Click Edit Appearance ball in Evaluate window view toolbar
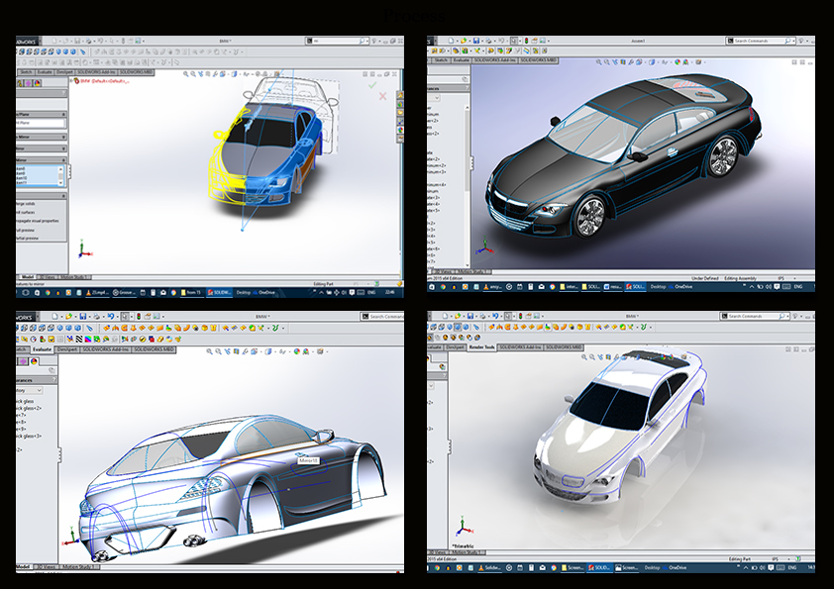834x589 pixels. point(297,351)
